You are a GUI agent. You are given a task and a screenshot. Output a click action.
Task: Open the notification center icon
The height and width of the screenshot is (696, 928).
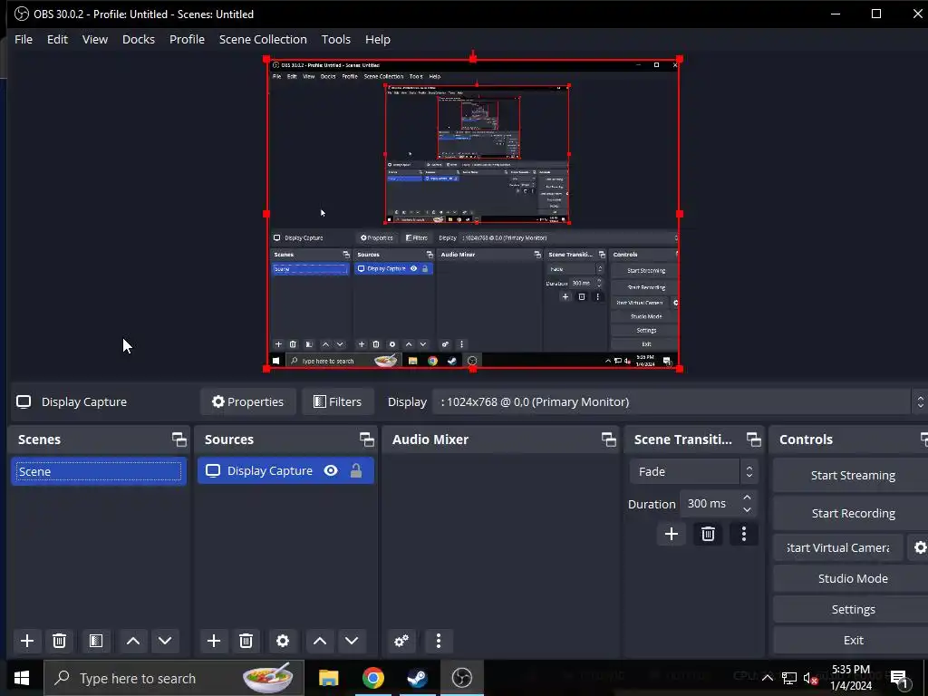coord(900,678)
